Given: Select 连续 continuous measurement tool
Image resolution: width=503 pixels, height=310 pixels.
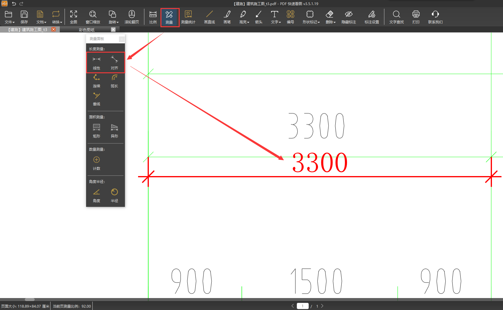Looking at the screenshot, I should [97, 81].
